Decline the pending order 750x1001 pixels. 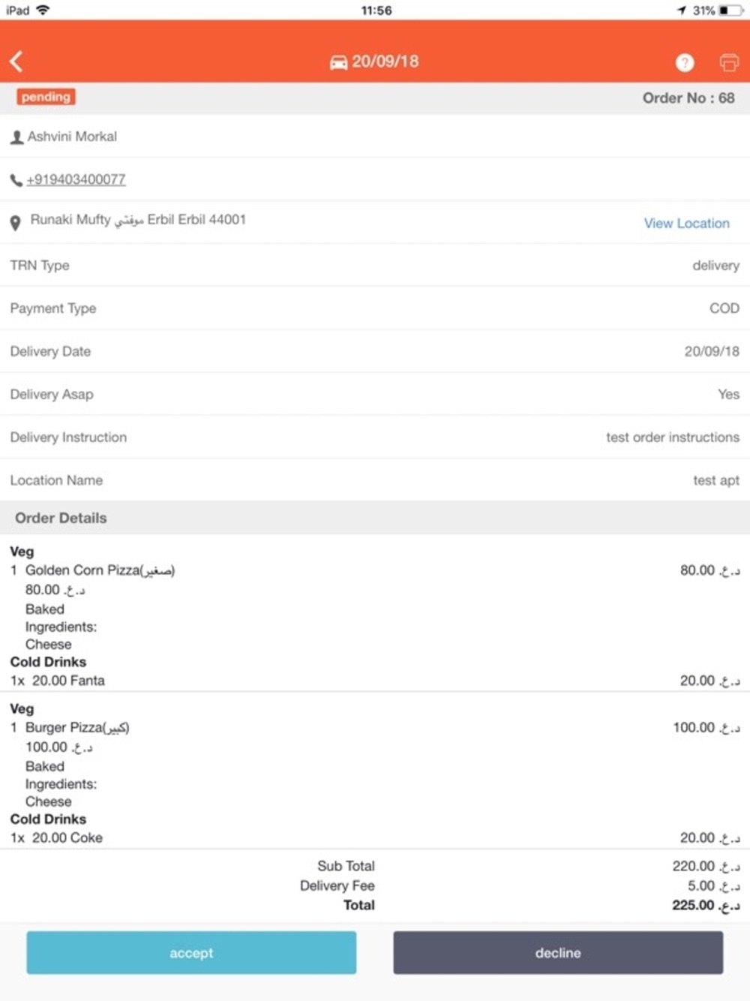[558, 953]
